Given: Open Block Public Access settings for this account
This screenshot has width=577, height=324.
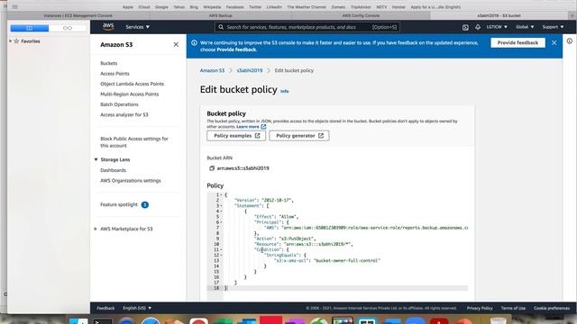Looking at the screenshot, I should coord(134,142).
